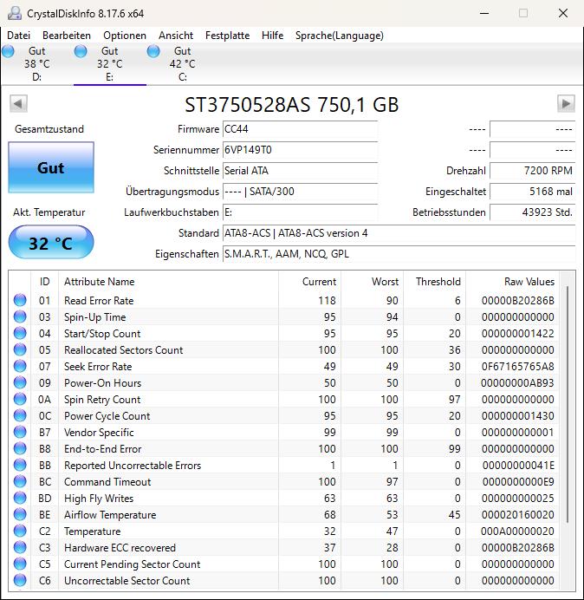Click blue status icon for Reported Uncorrectable Errors
The width and height of the screenshot is (584, 600).
[x=20, y=465]
